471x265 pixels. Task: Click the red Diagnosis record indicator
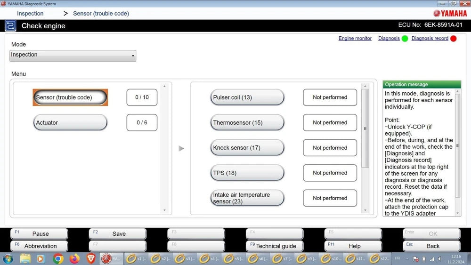point(454,39)
